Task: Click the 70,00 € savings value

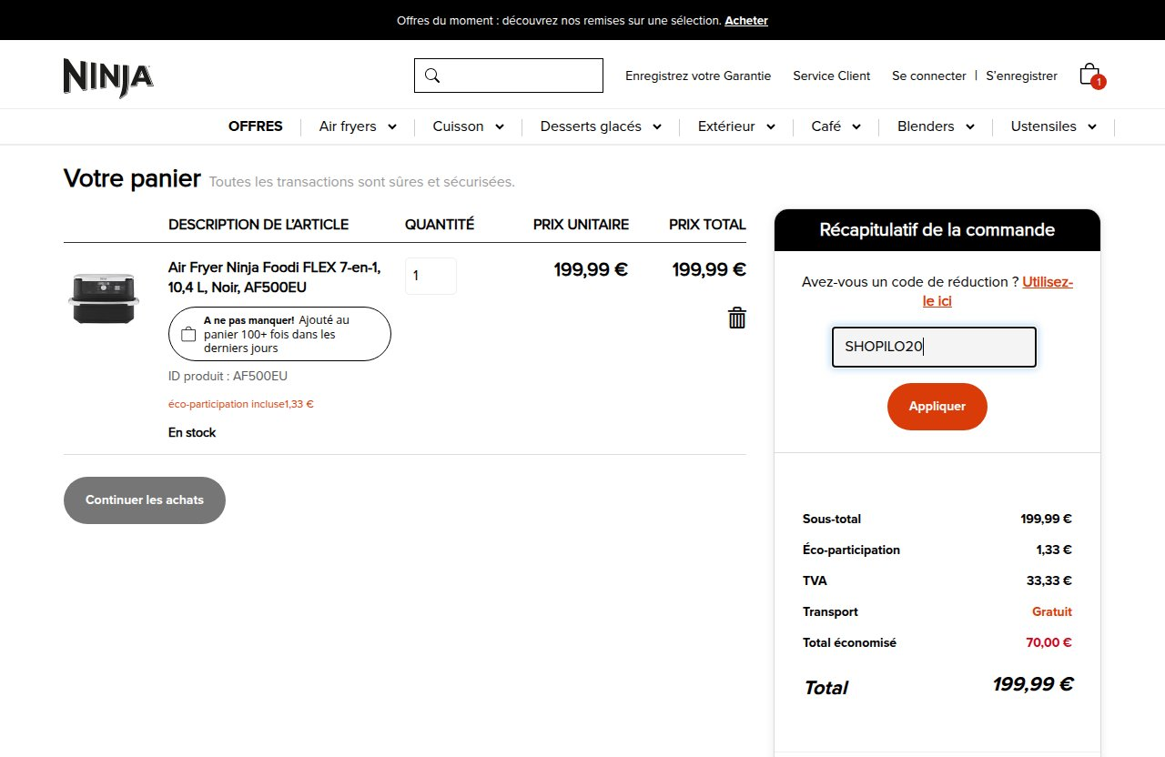Action: (1049, 642)
